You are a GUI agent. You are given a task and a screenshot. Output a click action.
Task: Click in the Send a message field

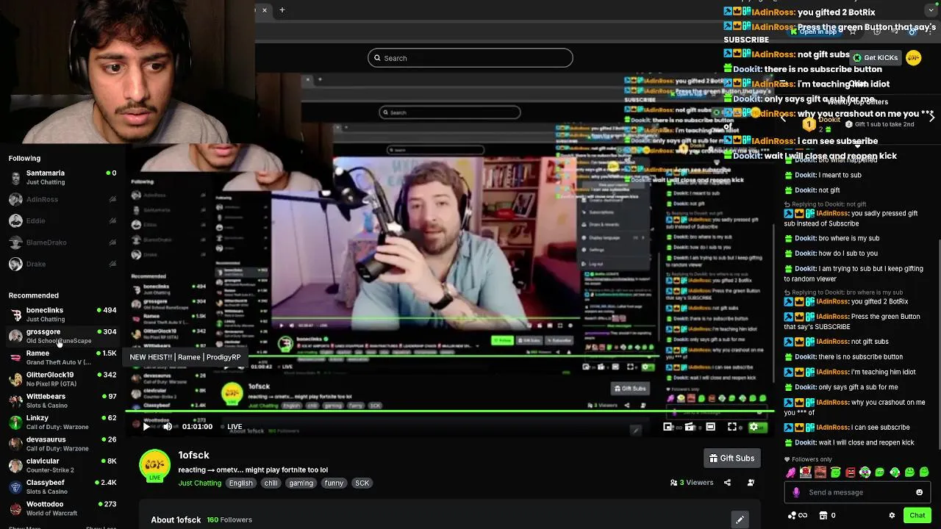coord(856,492)
